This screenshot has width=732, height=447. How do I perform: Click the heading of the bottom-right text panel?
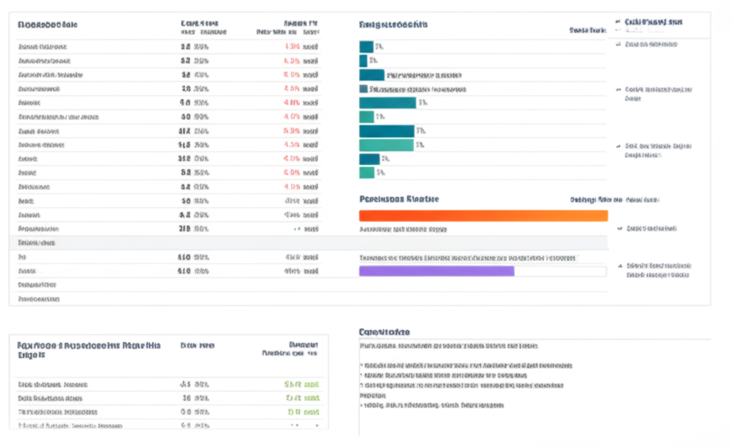(x=384, y=332)
